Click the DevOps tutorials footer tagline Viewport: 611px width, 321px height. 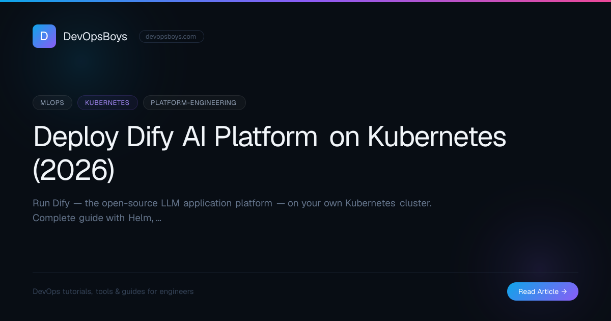[113, 291]
